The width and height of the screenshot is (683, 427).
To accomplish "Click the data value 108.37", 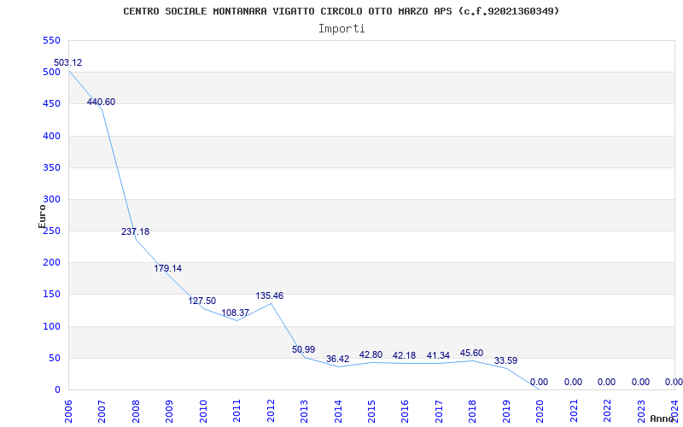I will click(236, 313).
